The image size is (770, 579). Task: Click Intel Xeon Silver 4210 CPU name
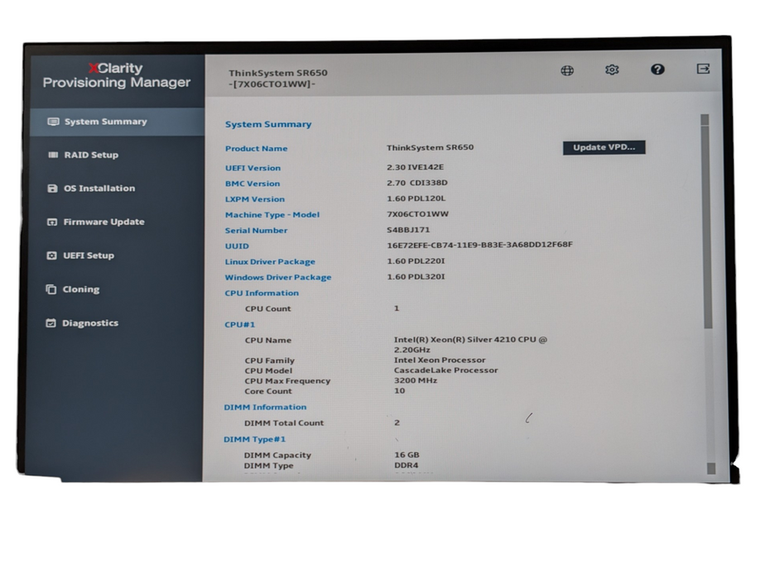(470, 344)
